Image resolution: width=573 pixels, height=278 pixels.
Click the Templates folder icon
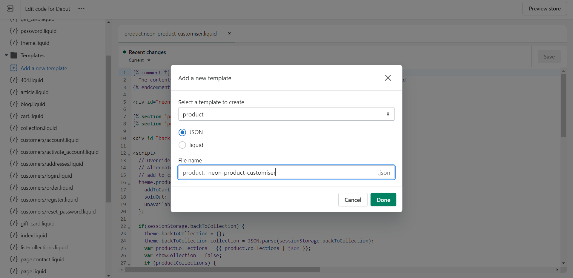14,55
